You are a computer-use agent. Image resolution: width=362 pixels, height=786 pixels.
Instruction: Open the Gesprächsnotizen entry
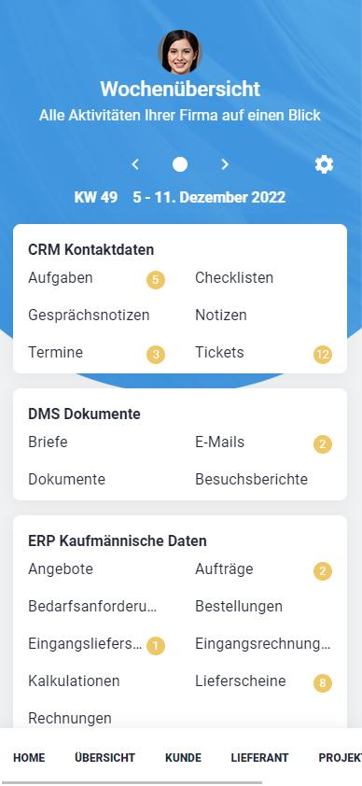click(x=89, y=316)
